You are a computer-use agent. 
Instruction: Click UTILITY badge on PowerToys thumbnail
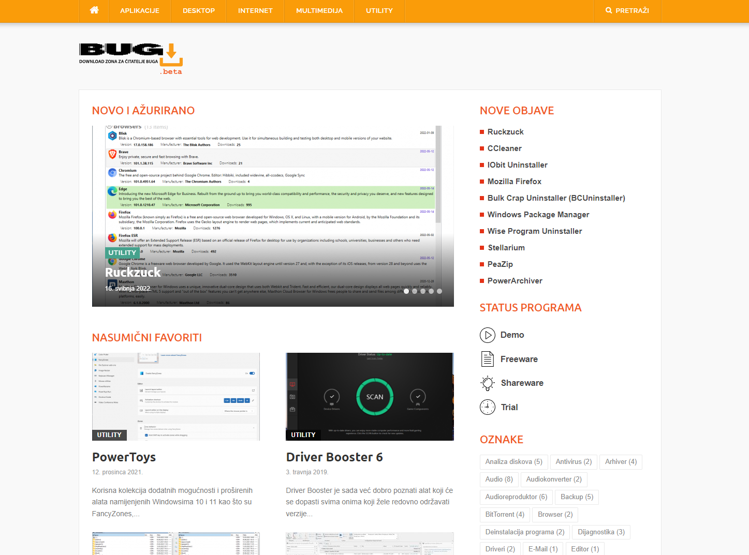[109, 435]
